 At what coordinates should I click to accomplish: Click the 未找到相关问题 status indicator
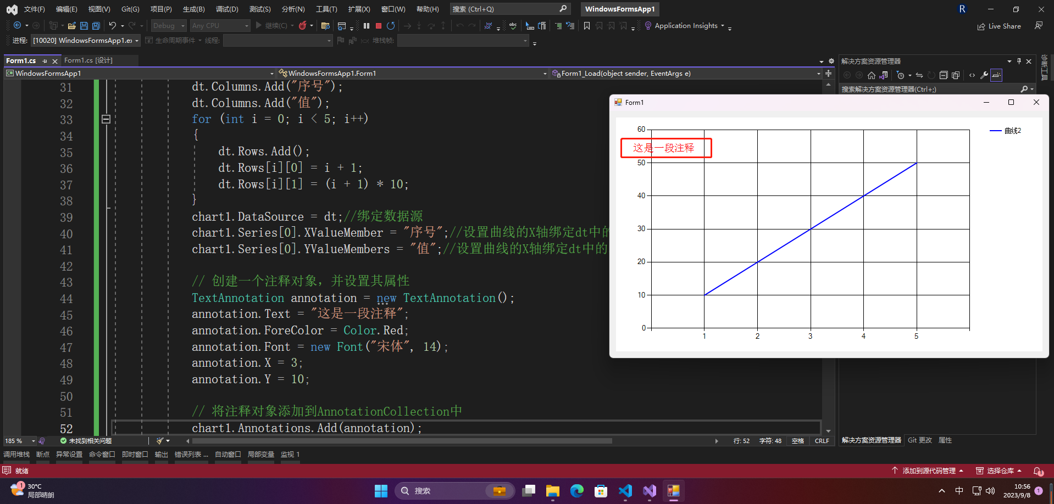pyautogui.click(x=86, y=441)
